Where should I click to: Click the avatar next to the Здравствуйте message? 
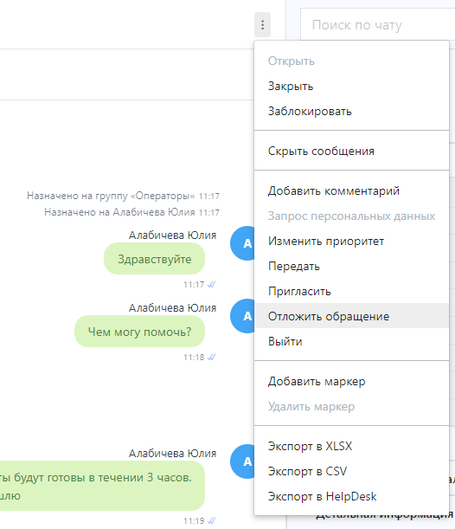point(243,243)
